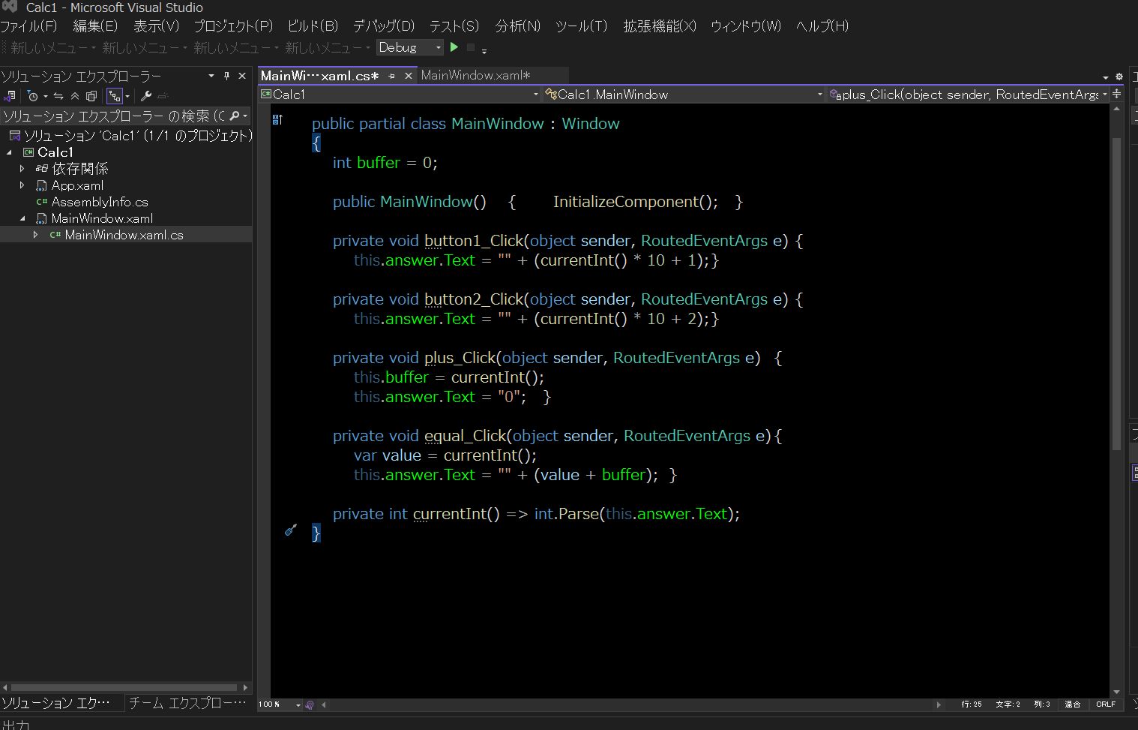Close the Solution Explorer panel
Image resolution: width=1138 pixels, height=730 pixels.
pos(242,76)
